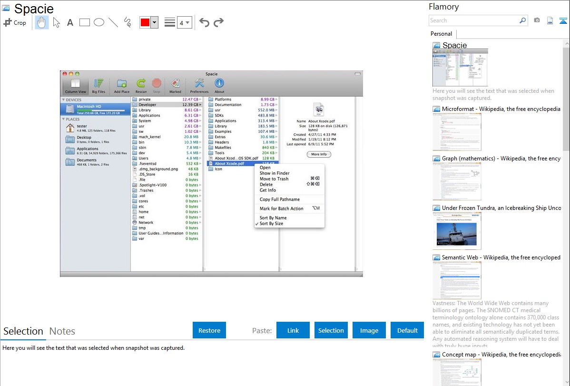
Task: Select the straight line tool
Action: click(113, 22)
